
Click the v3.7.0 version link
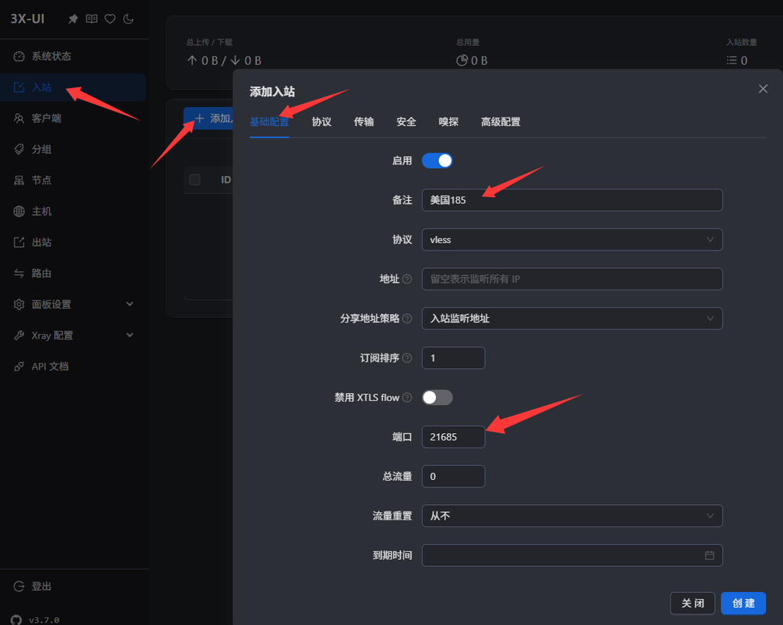point(44,620)
